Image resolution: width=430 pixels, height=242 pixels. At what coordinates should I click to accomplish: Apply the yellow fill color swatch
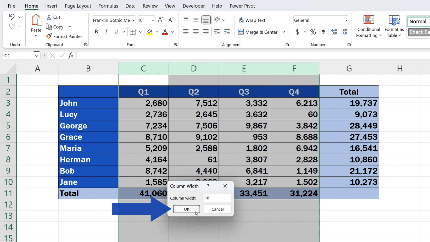coord(150,32)
